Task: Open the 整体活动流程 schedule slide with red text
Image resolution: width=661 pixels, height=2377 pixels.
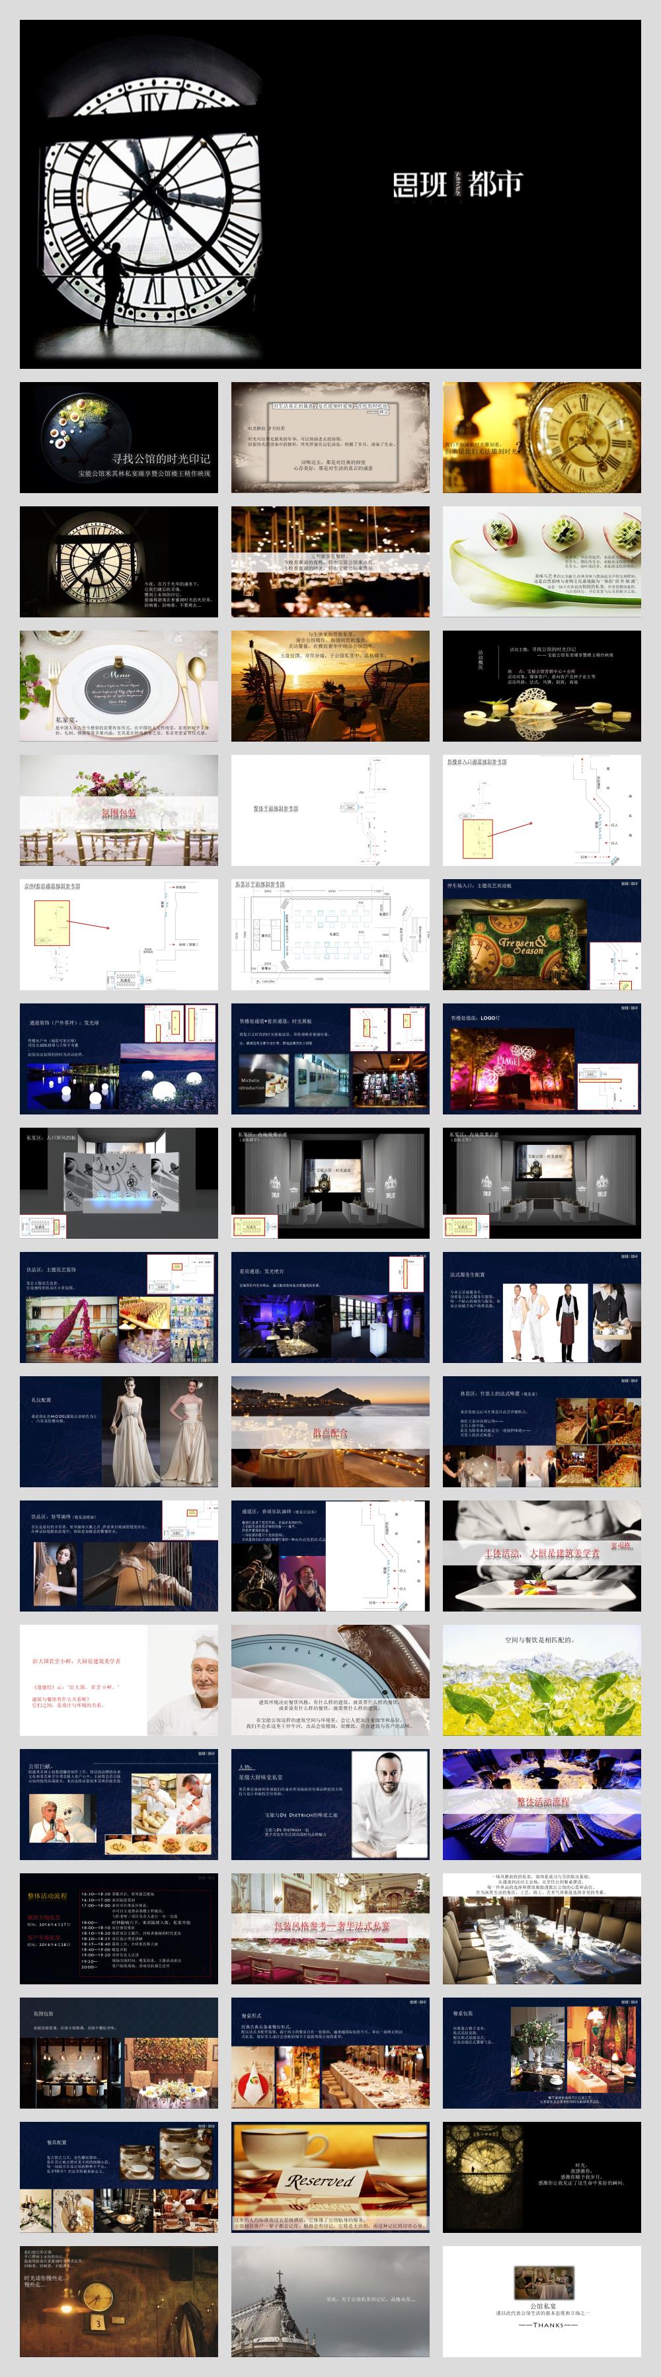Action: point(119,1929)
